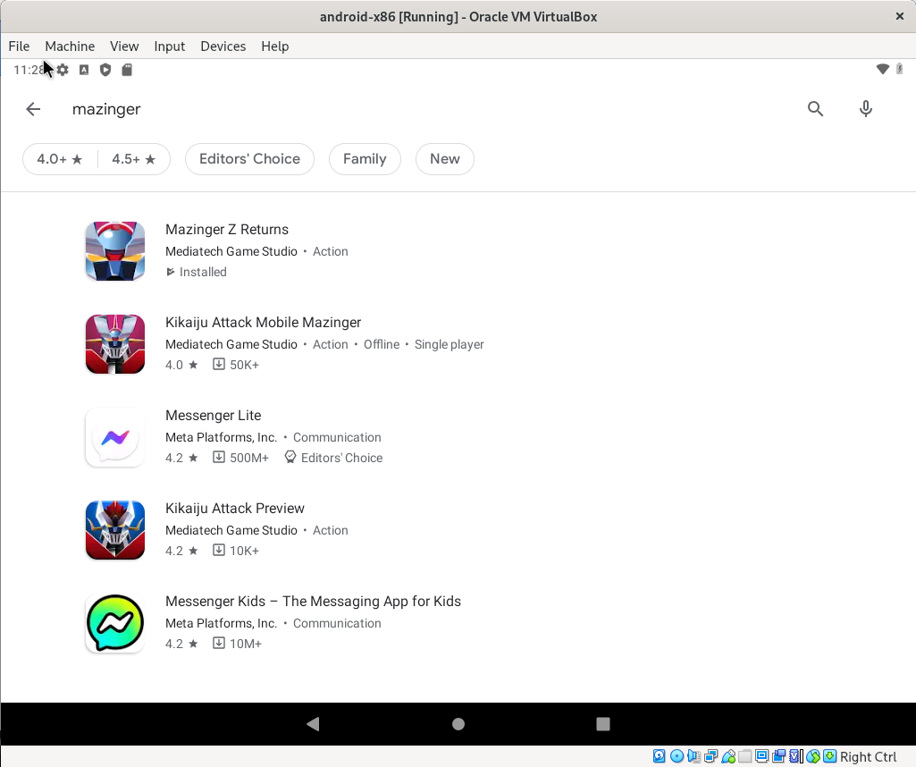
Task: Open the Messenger Kids app icon
Action: [x=115, y=623]
